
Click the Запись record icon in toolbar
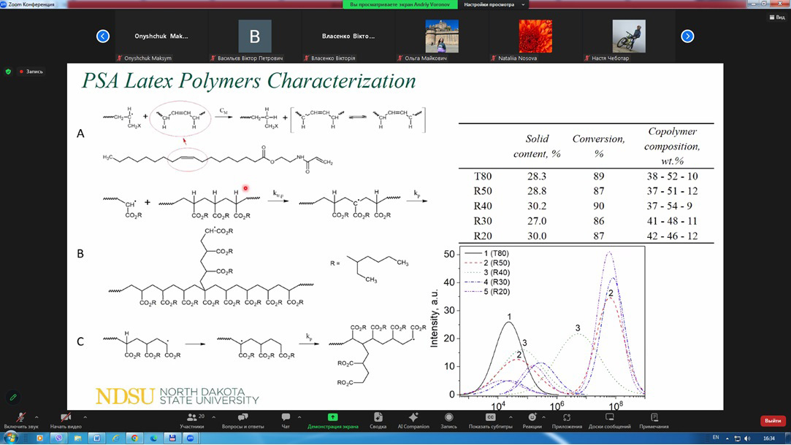[448, 419]
